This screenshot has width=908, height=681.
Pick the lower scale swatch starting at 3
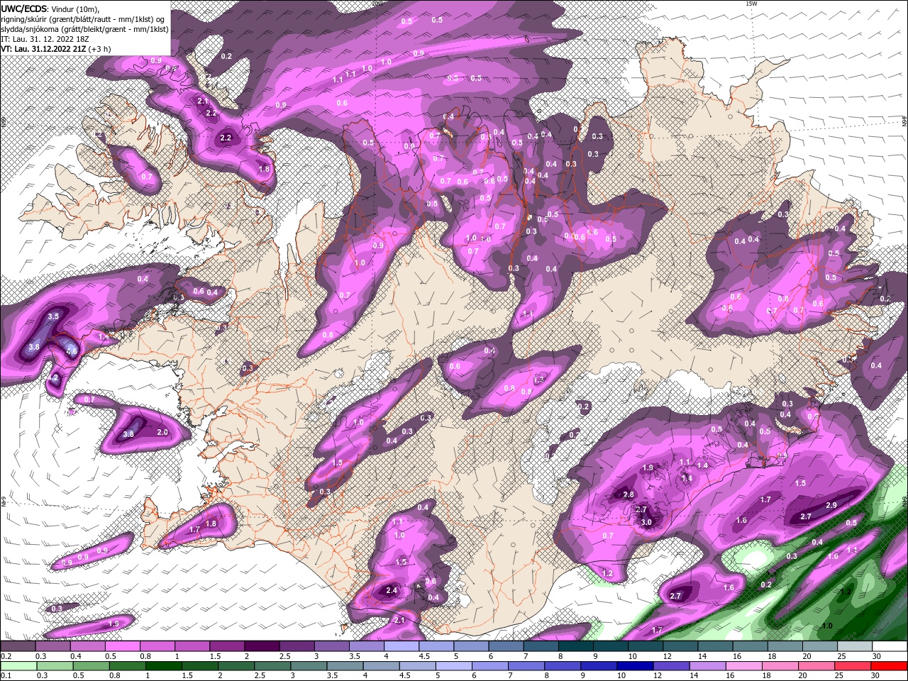309,666
